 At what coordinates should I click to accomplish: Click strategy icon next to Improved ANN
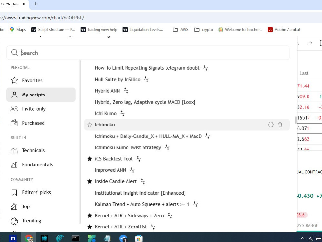(x=132, y=170)
